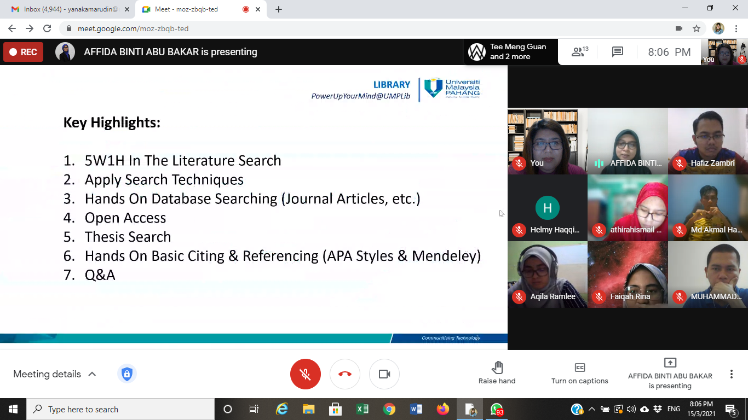Image resolution: width=748 pixels, height=420 pixels.
Task: Open Chrome three-dot menu
Action: pos(736,28)
